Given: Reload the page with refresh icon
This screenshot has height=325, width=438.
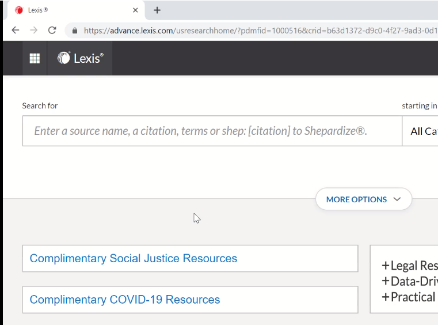Looking at the screenshot, I should 52,30.
